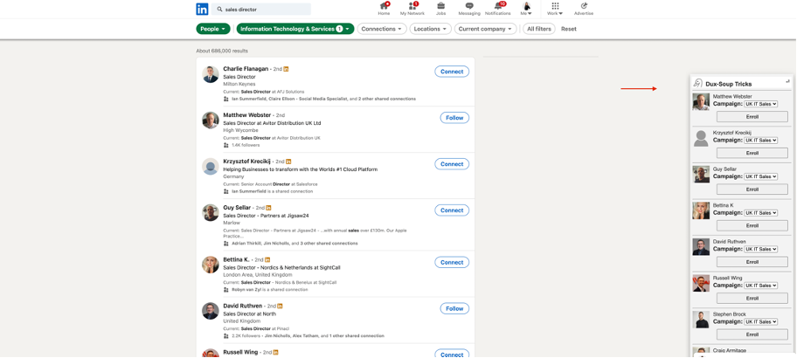
Task: Open campaign dropdown for David Ruthven
Action: pos(761,250)
